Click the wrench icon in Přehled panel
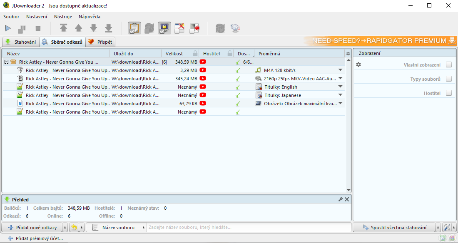Screen dimensions: 458x243 pos(341,200)
